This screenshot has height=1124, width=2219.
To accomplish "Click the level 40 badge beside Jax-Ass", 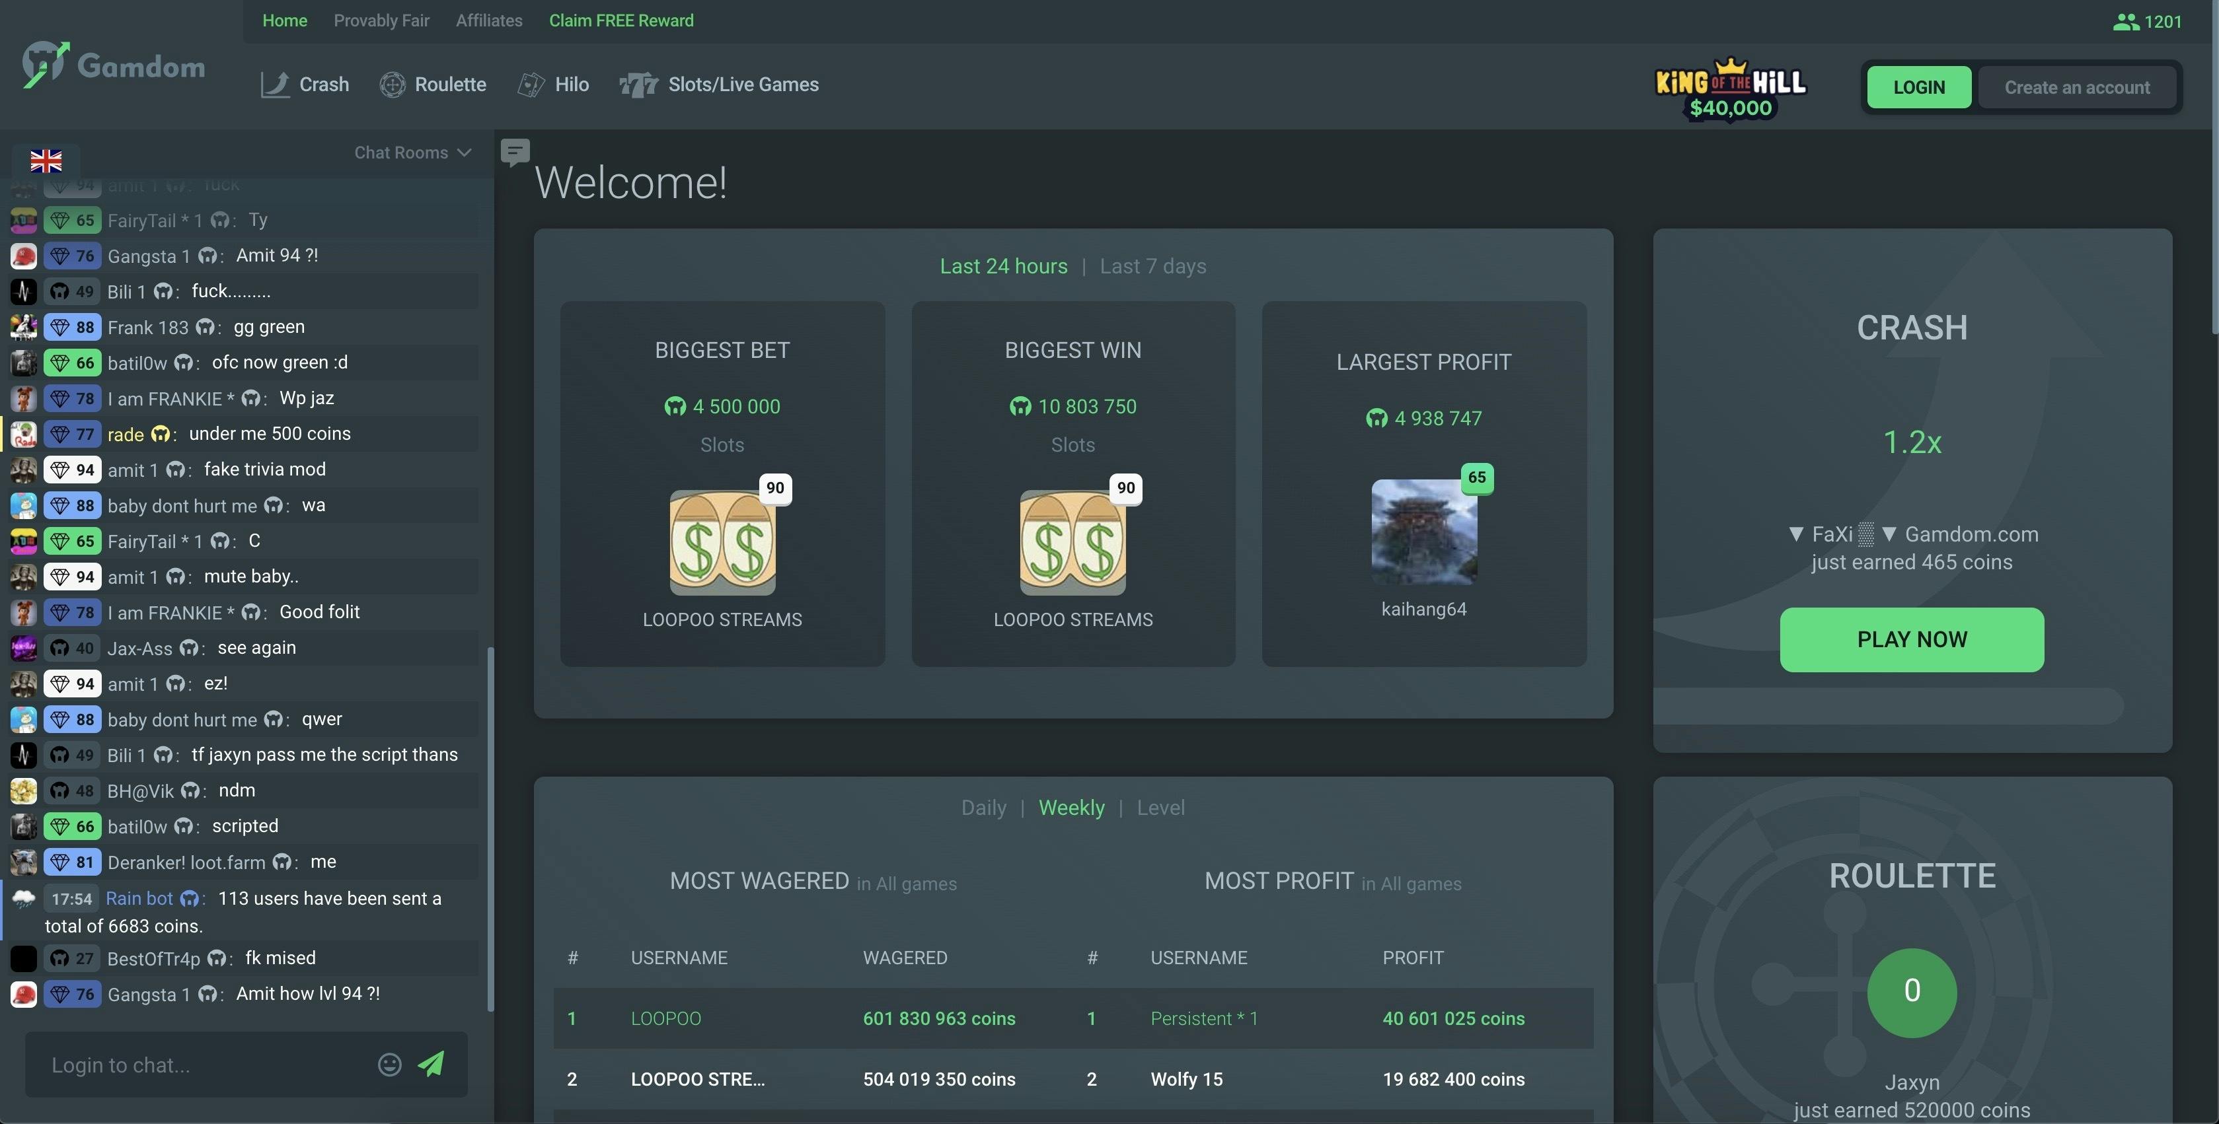I will (x=73, y=648).
